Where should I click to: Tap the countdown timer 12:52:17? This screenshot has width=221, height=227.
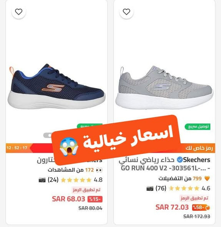pos(17,148)
